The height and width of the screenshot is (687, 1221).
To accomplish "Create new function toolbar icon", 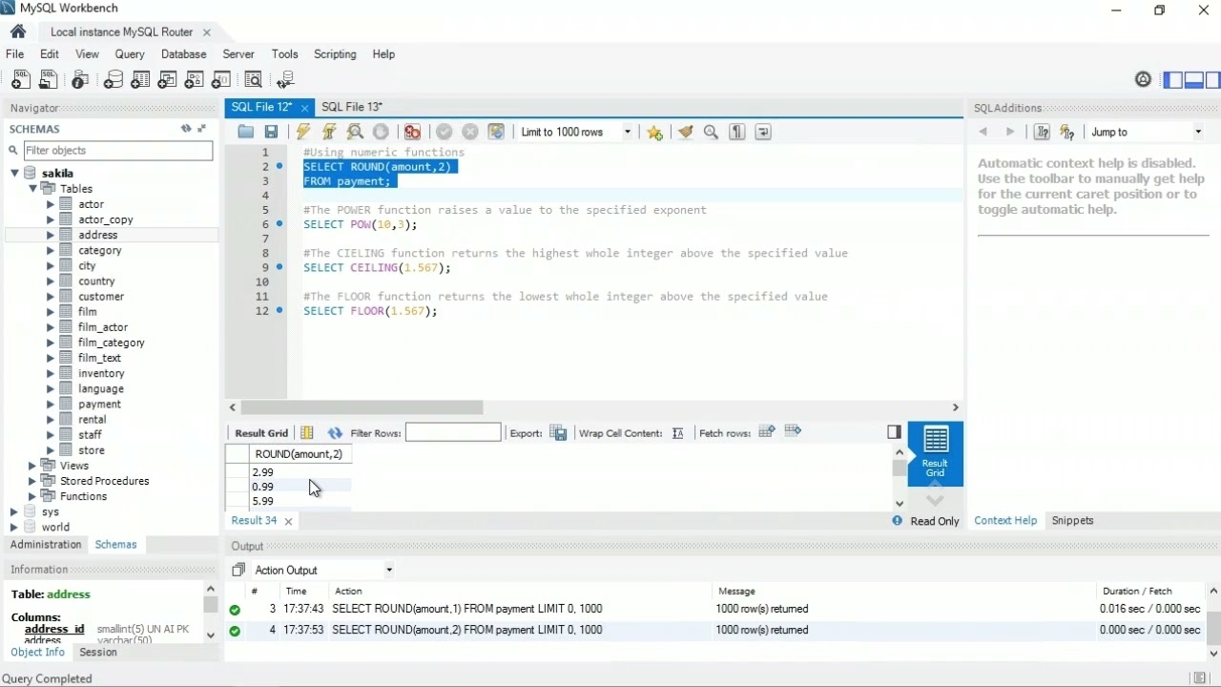I will (x=221, y=80).
